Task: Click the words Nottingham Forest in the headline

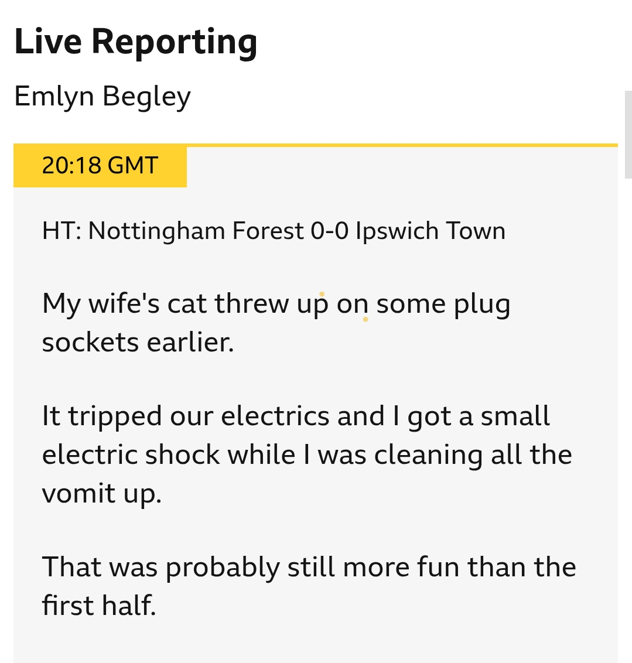Action: click(x=196, y=231)
